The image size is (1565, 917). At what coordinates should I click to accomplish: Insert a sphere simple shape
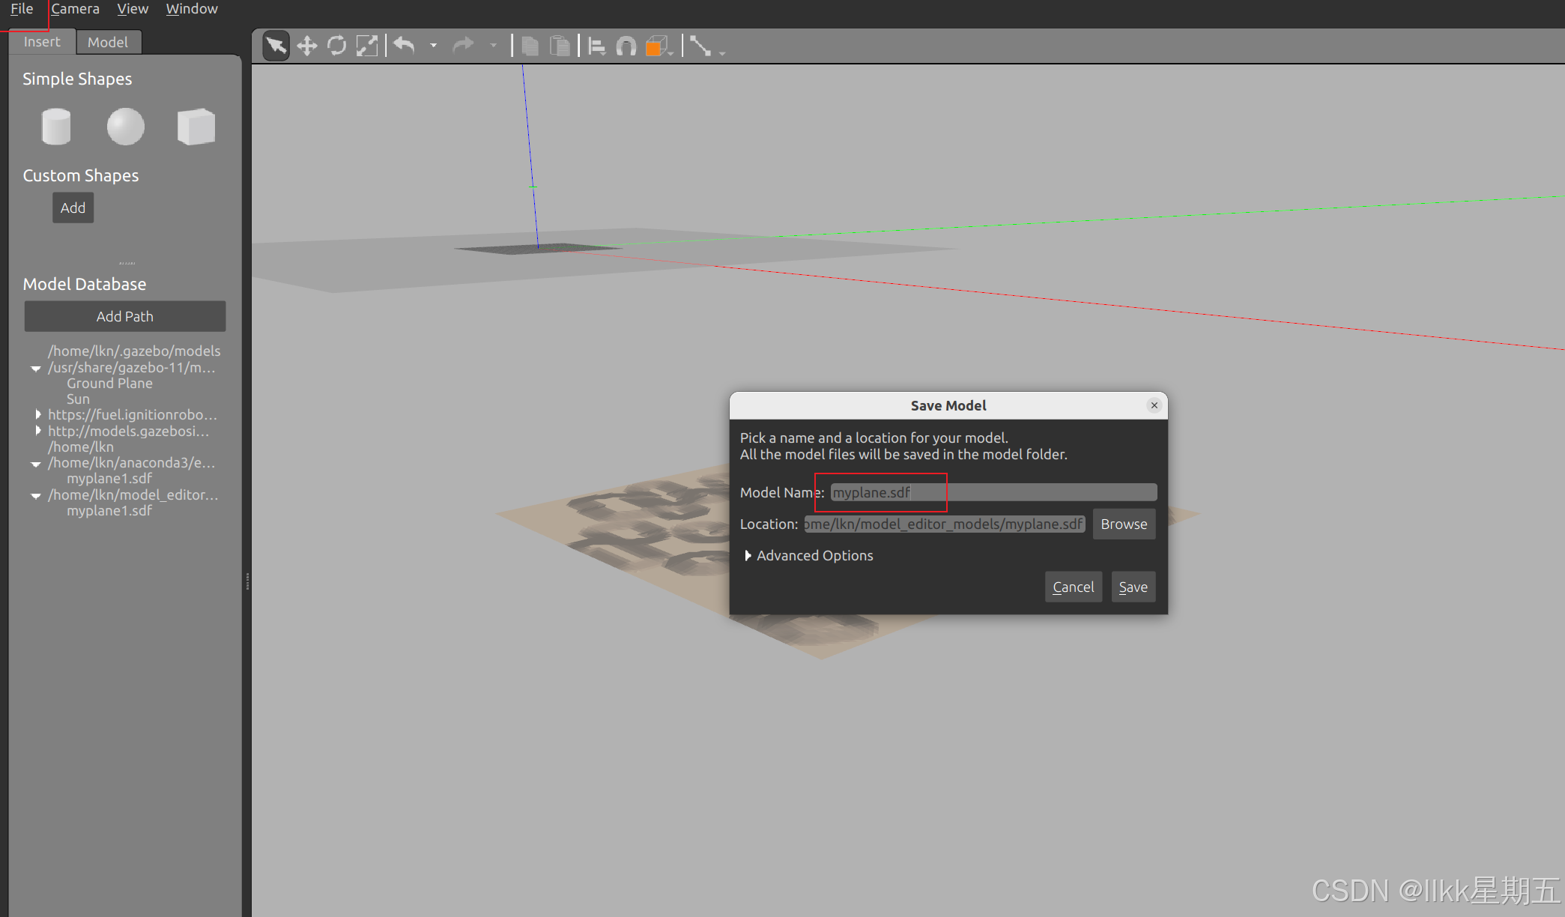(x=125, y=126)
